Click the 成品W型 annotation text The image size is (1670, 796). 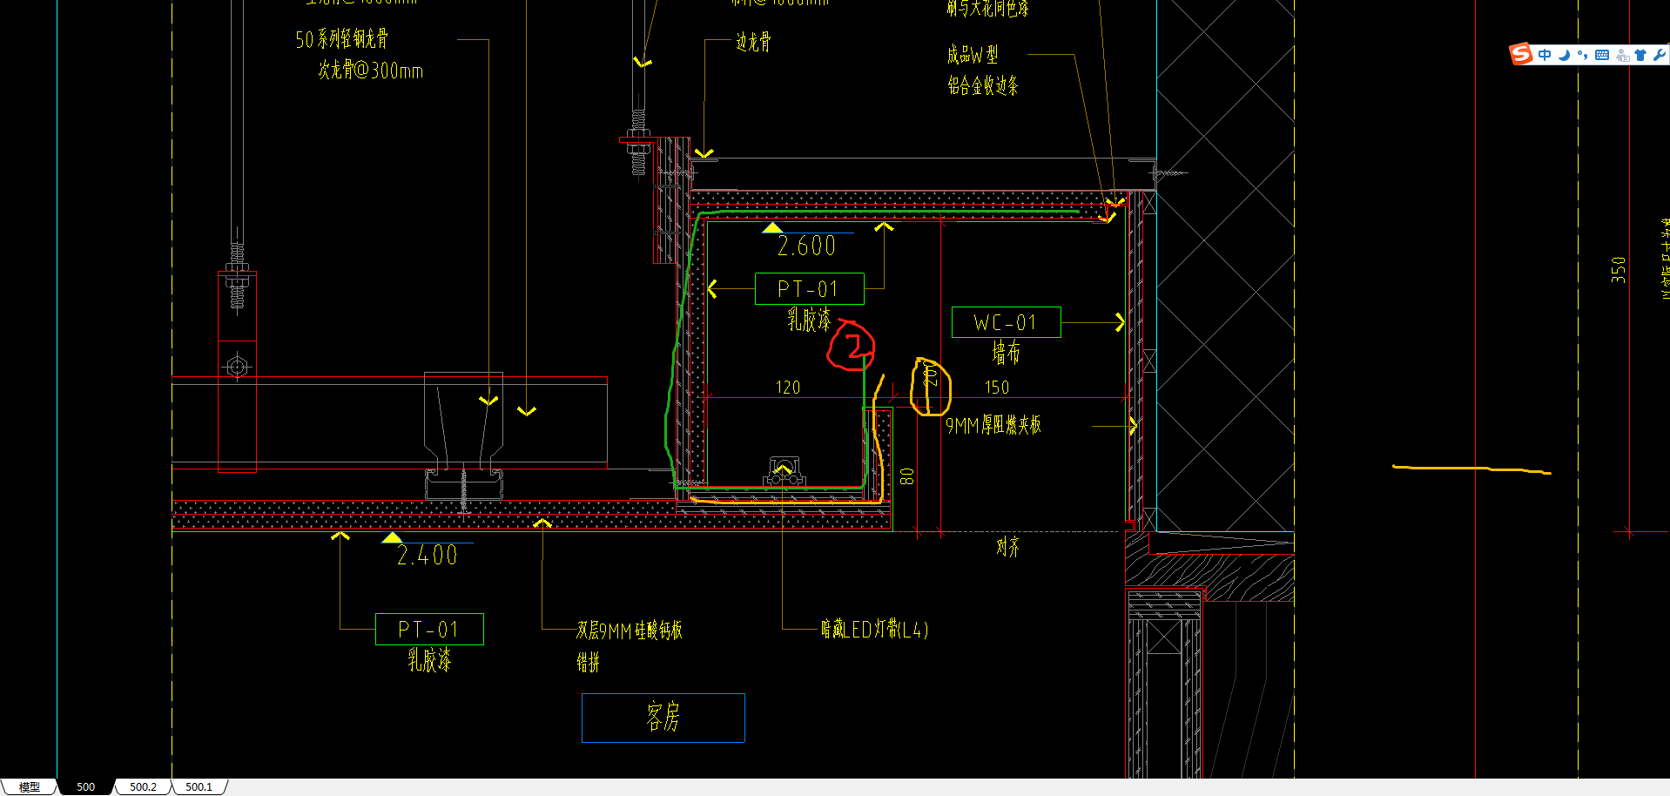click(x=973, y=55)
